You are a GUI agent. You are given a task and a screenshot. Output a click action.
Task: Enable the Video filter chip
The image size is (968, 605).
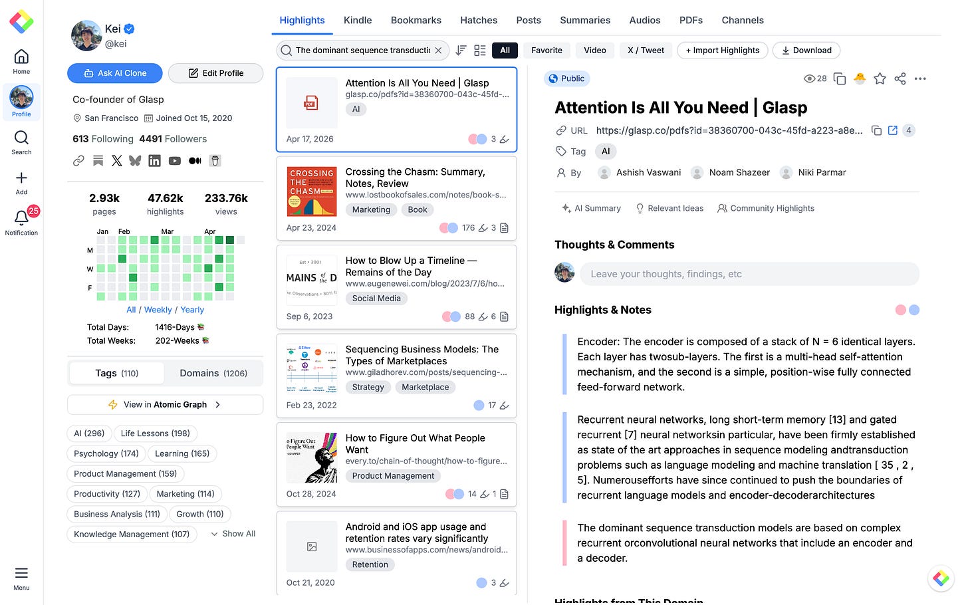[595, 51]
